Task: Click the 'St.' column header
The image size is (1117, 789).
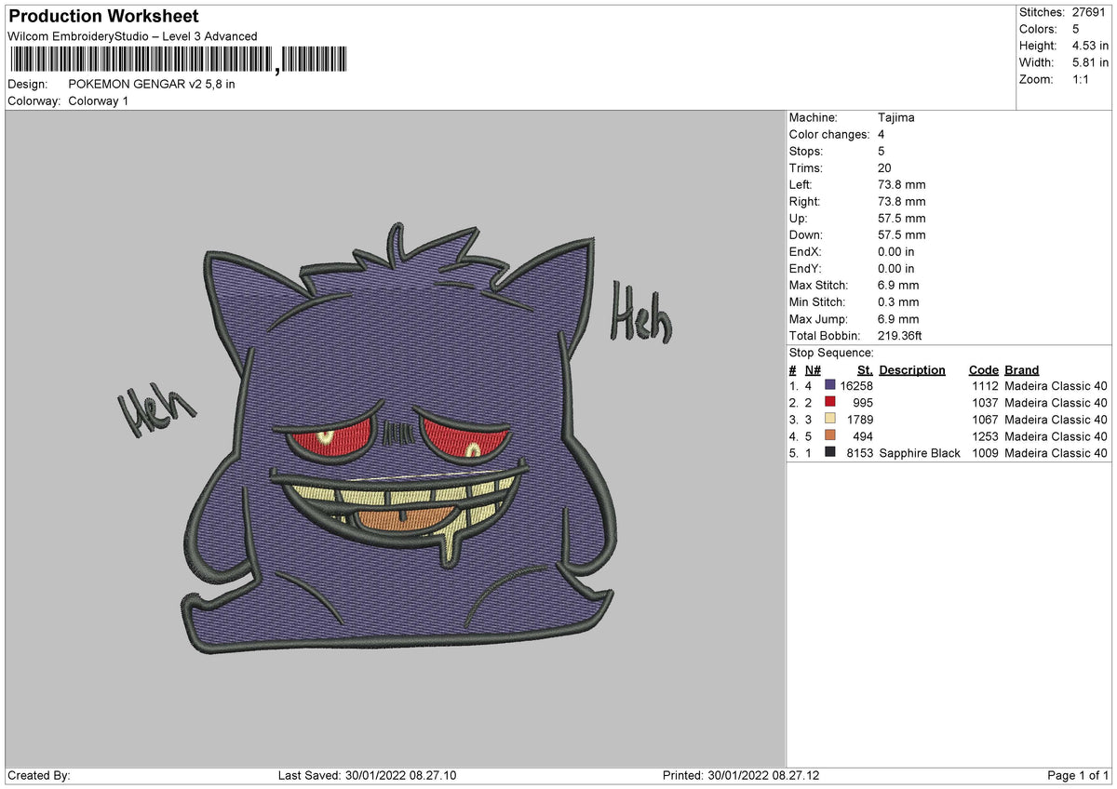Action: [x=865, y=369]
